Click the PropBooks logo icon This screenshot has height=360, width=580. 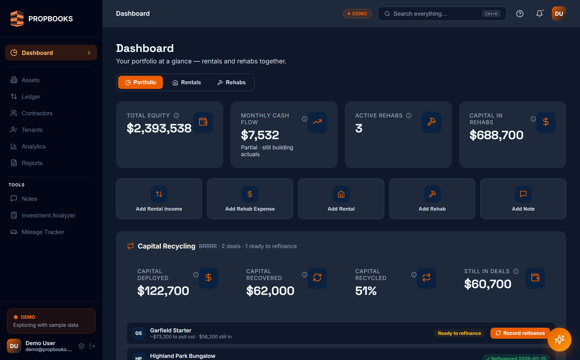point(17,19)
